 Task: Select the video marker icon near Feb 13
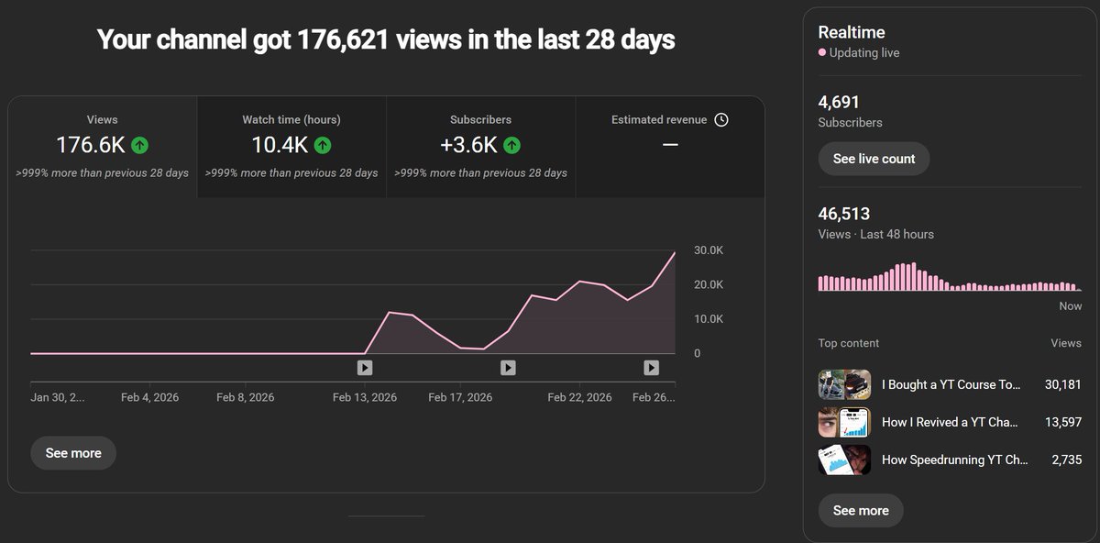365,367
